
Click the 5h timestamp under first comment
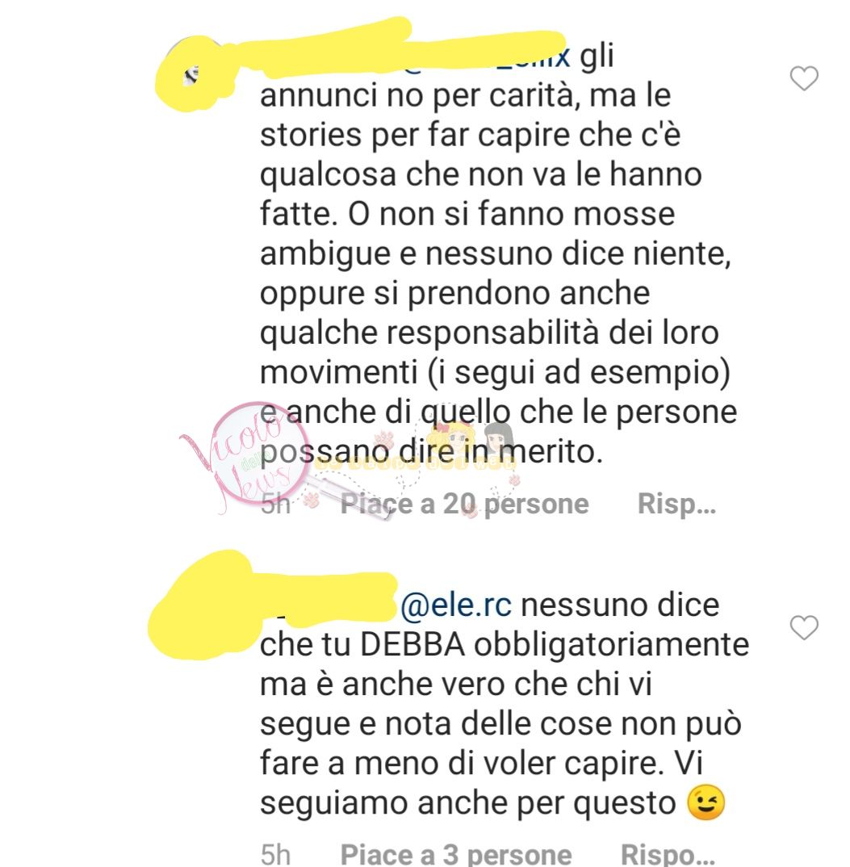[x=275, y=504]
